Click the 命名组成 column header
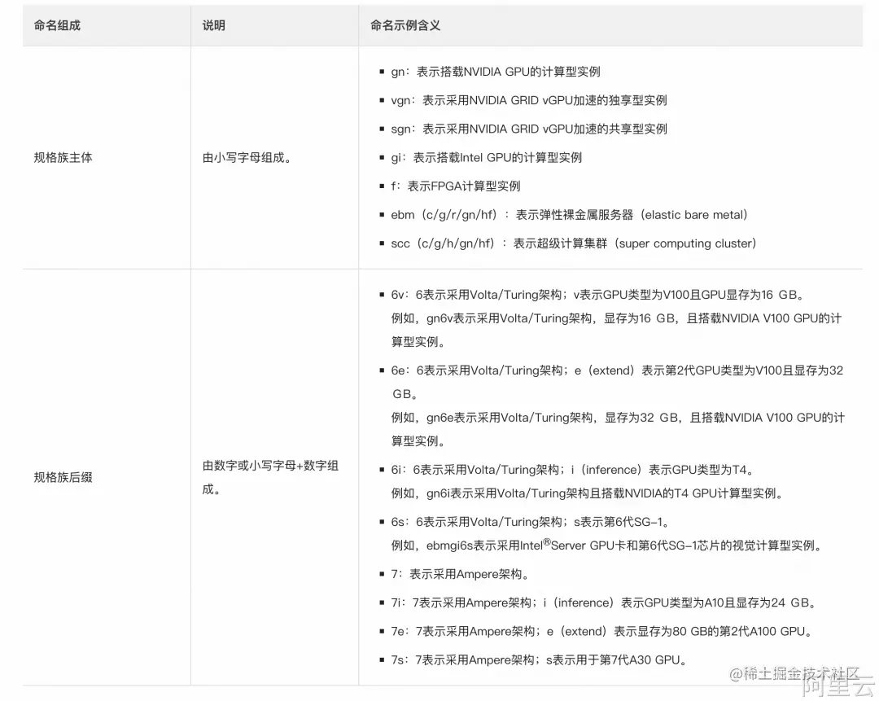 click(57, 25)
